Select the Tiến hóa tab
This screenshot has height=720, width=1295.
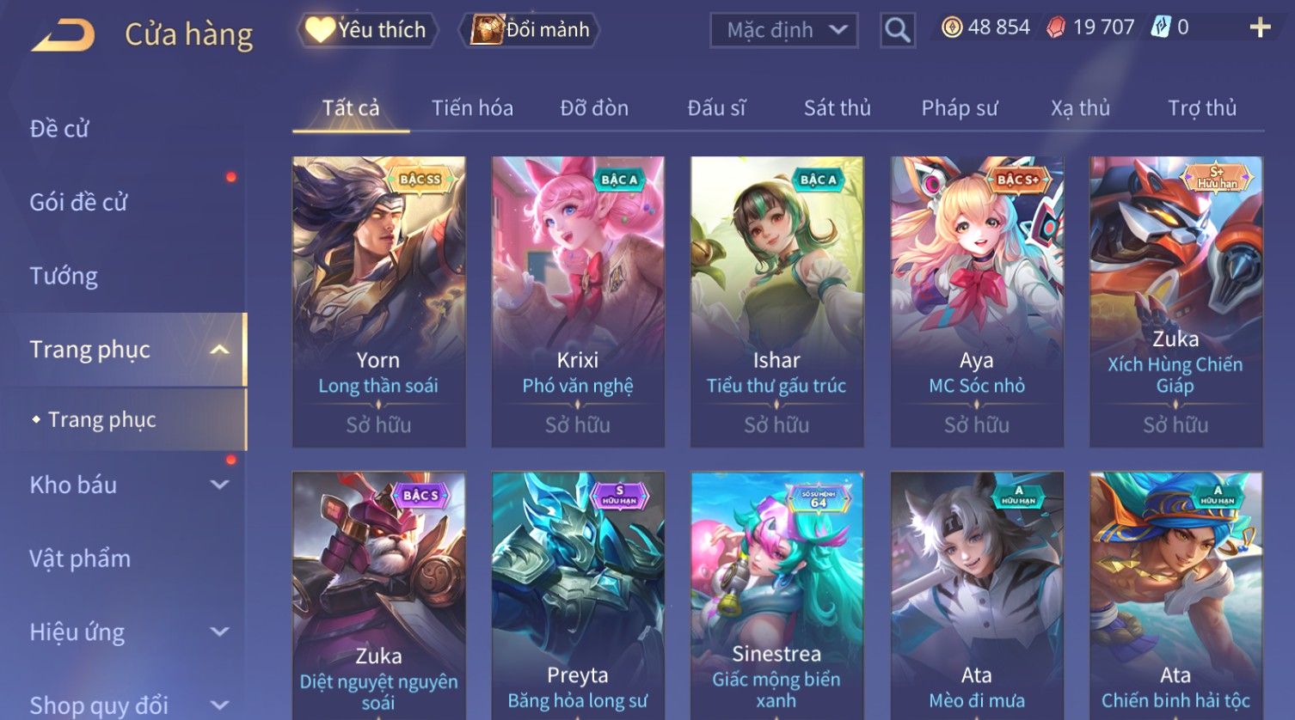[x=472, y=108]
